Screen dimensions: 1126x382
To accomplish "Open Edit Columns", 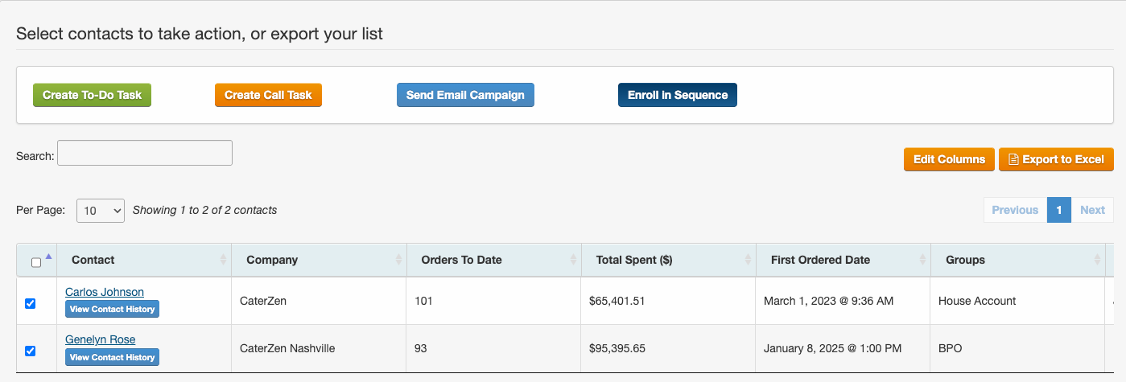I will tap(949, 159).
